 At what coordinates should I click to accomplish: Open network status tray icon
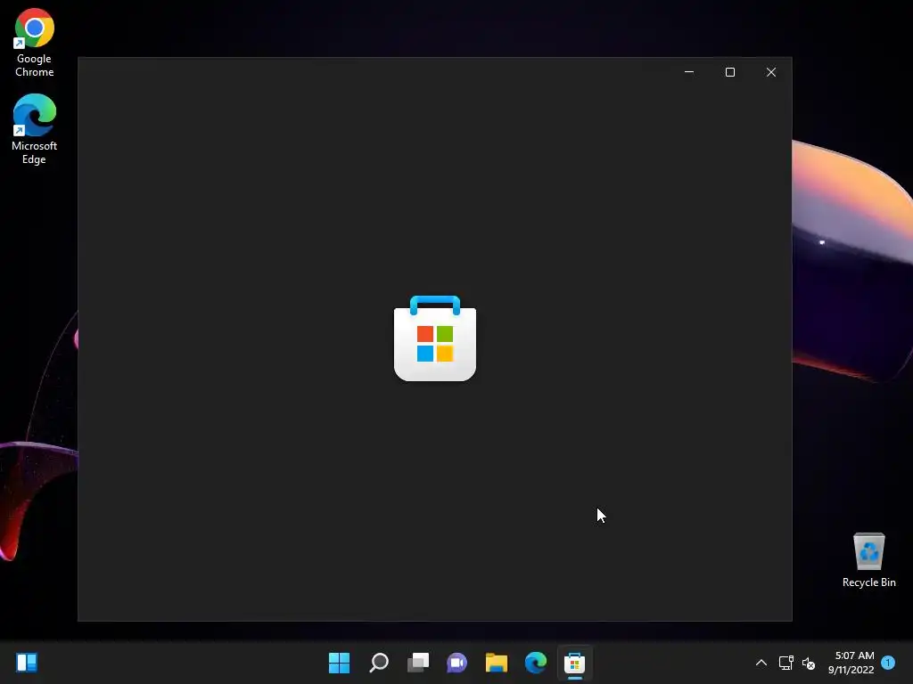coord(786,663)
